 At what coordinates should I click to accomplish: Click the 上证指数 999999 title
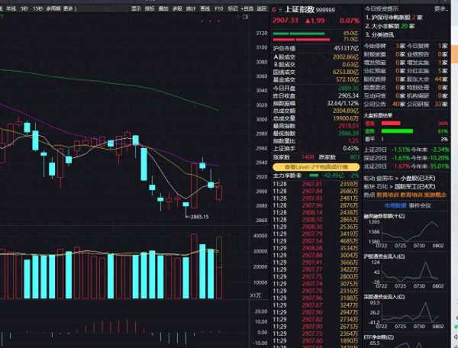(x=310, y=9)
